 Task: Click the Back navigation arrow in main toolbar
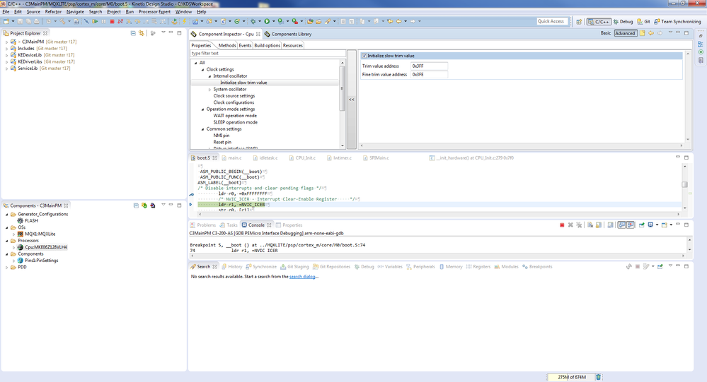click(x=398, y=21)
